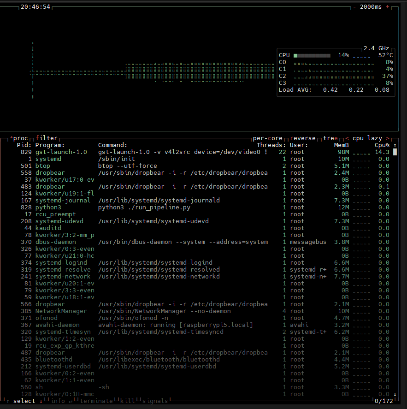
Task: Toggle reverse sorting order
Action: coord(303,138)
